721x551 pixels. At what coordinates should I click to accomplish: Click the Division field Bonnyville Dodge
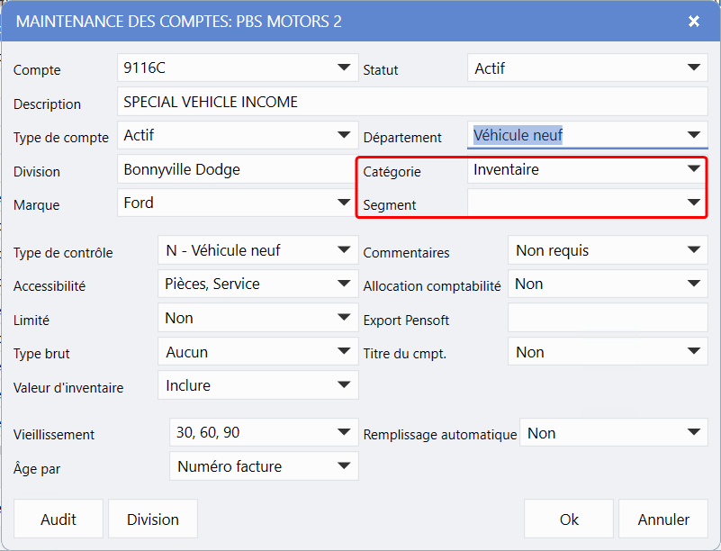238,170
